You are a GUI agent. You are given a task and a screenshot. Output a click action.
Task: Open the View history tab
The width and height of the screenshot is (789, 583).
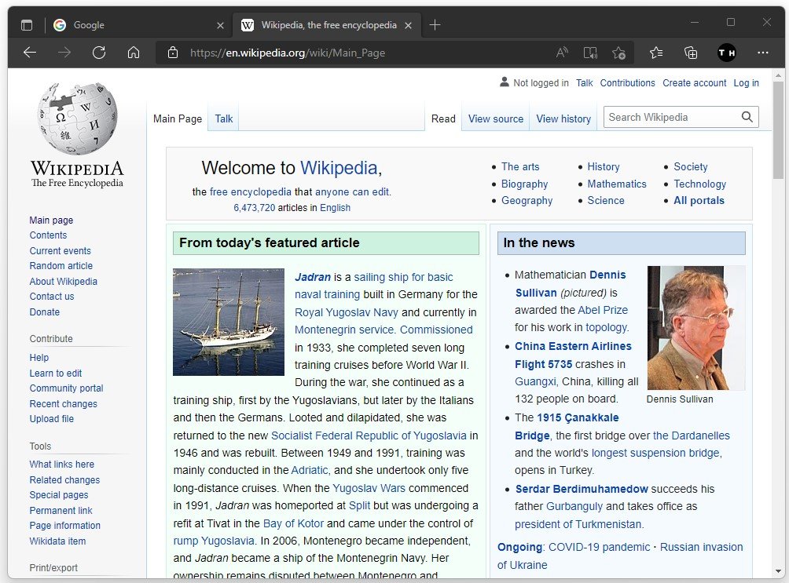tap(563, 118)
